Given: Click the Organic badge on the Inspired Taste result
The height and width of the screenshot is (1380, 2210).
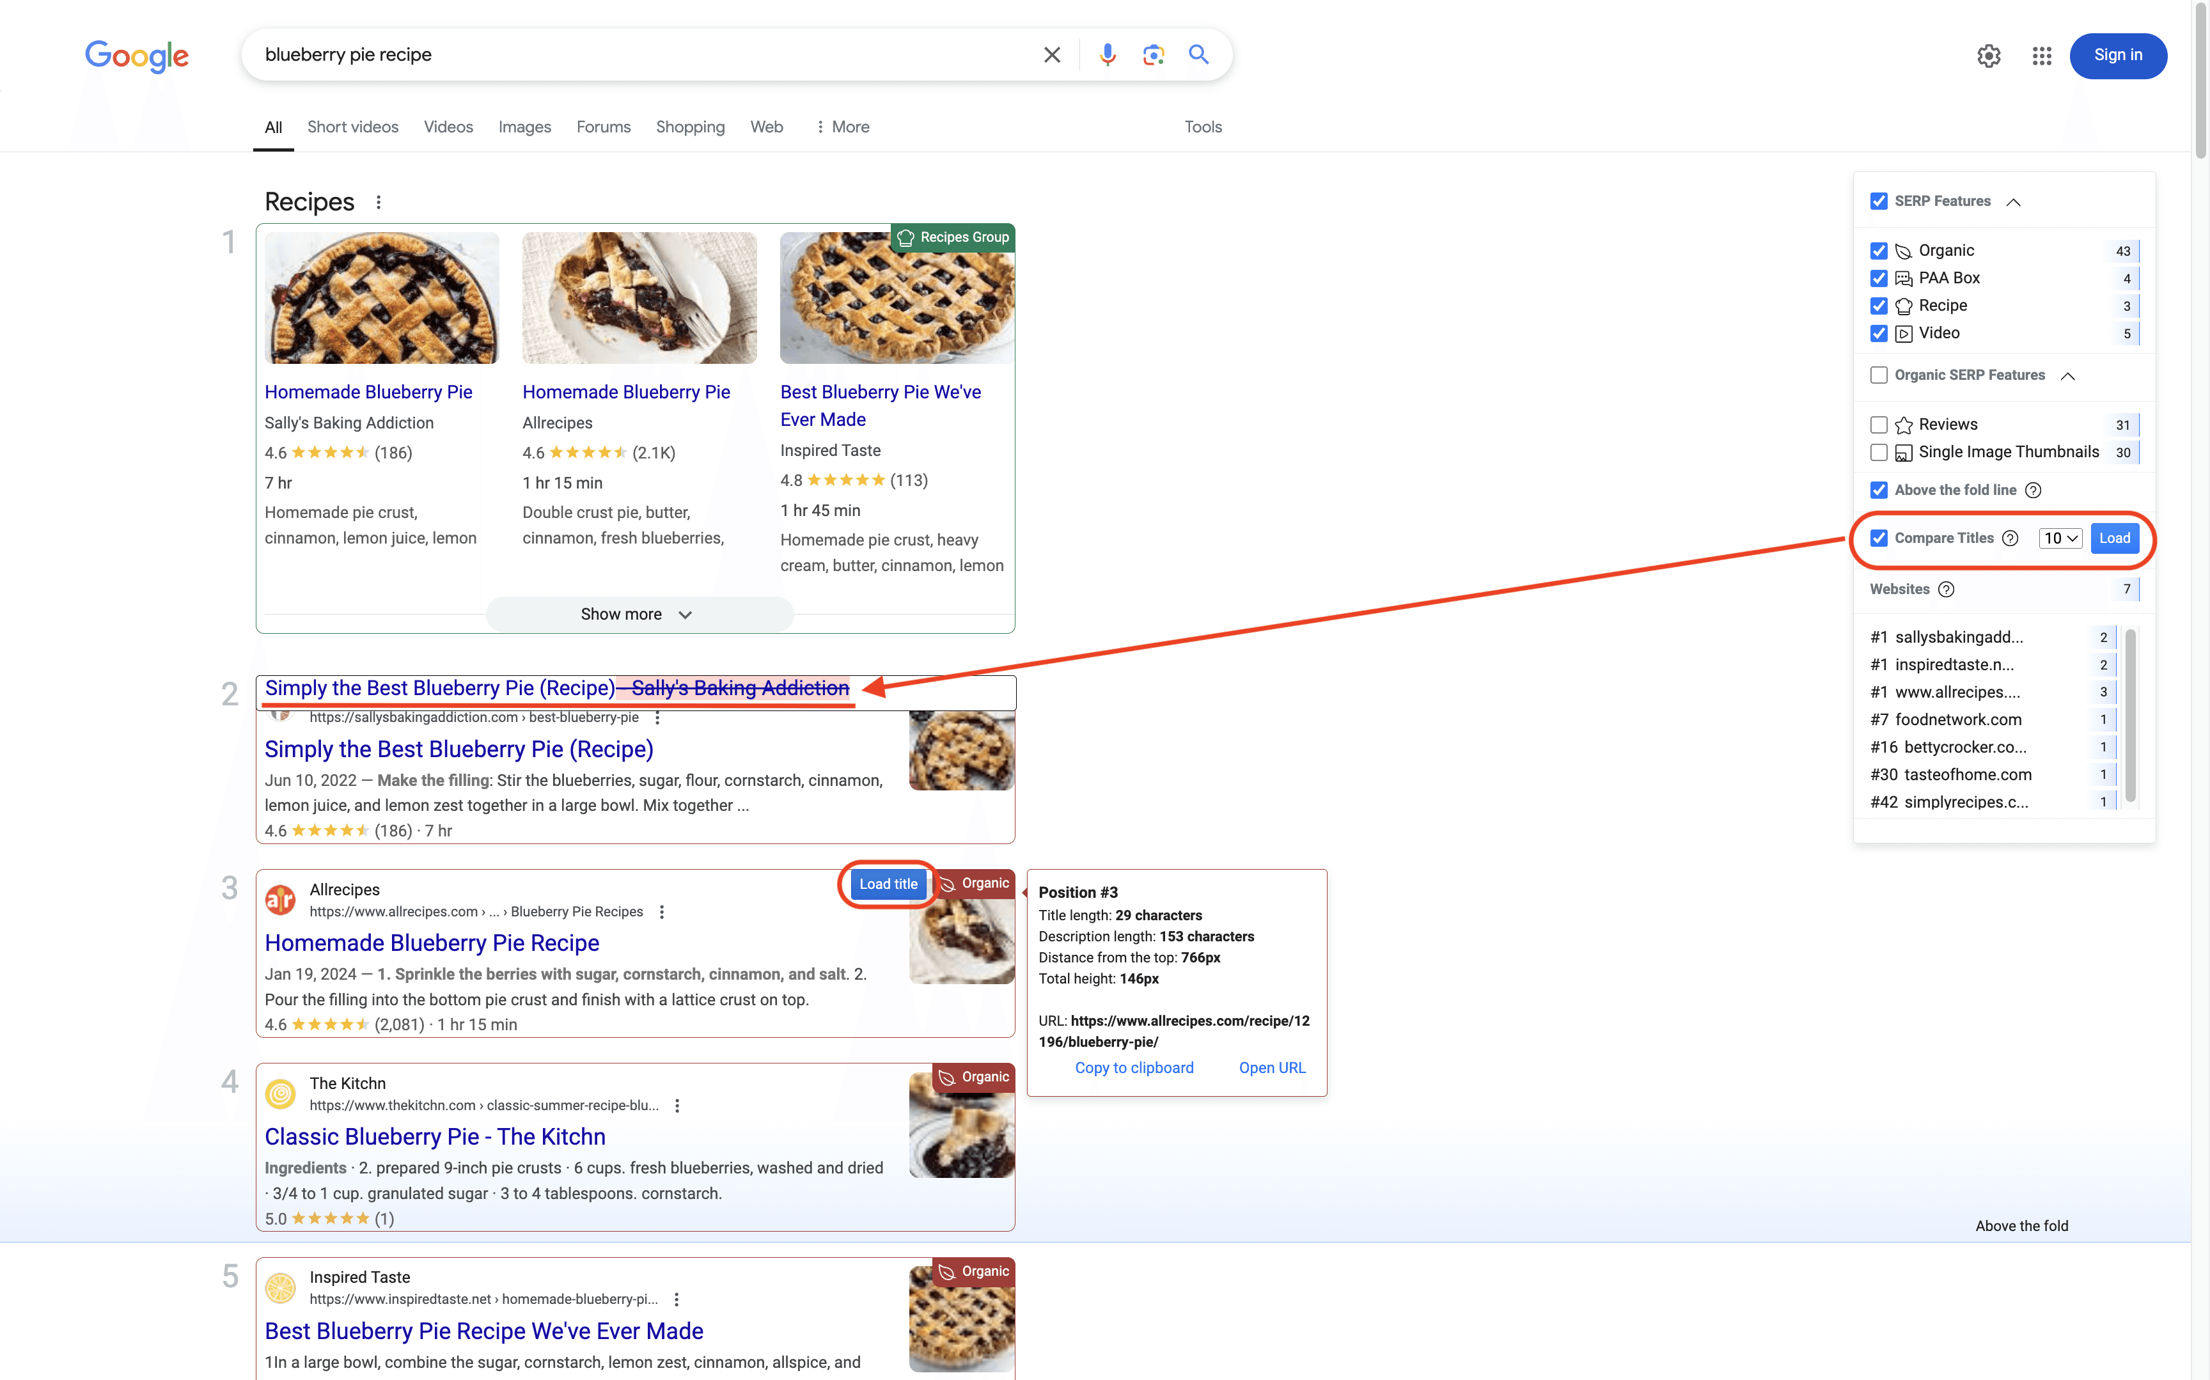Looking at the screenshot, I should point(975,1271).
